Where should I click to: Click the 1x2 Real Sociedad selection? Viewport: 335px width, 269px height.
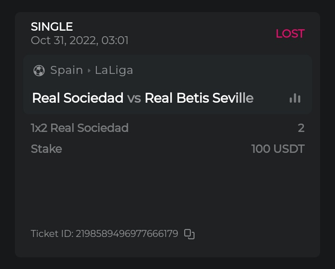[80, 128]
